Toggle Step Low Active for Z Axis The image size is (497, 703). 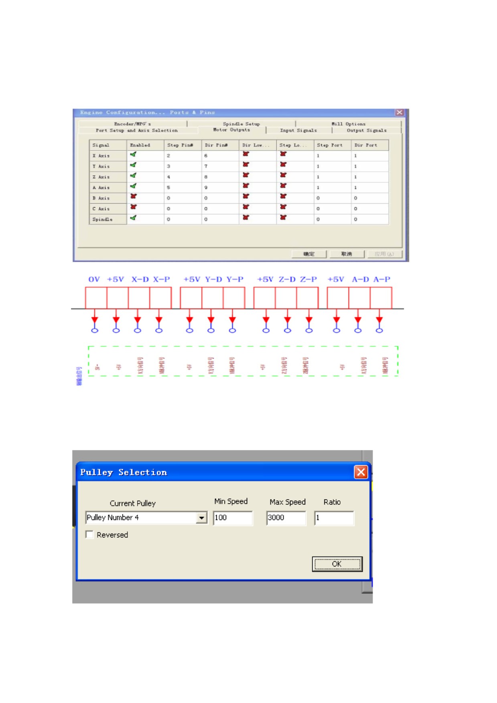(x=283, y=175)
